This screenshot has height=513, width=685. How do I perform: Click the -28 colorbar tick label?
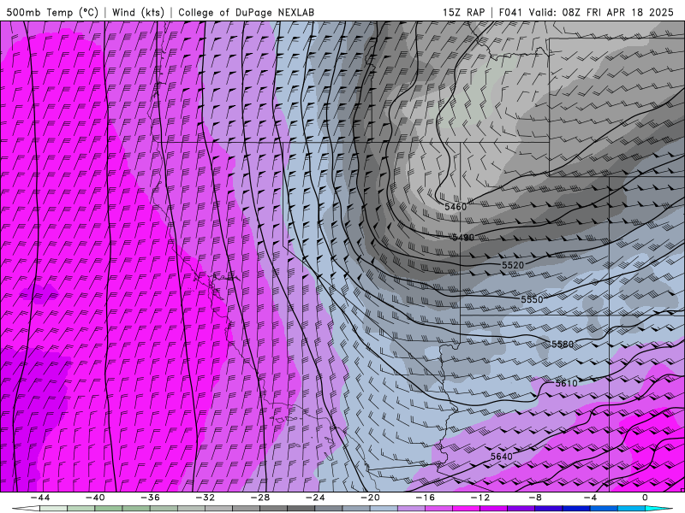[260, 498]
